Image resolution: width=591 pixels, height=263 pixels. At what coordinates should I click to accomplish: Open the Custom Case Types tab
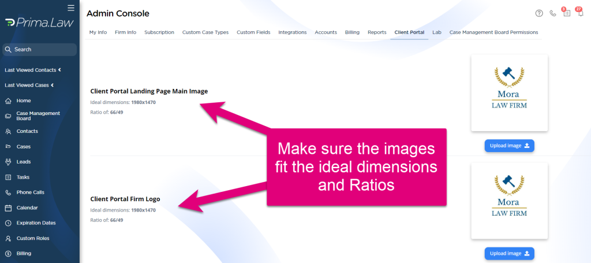click(205, 32)
